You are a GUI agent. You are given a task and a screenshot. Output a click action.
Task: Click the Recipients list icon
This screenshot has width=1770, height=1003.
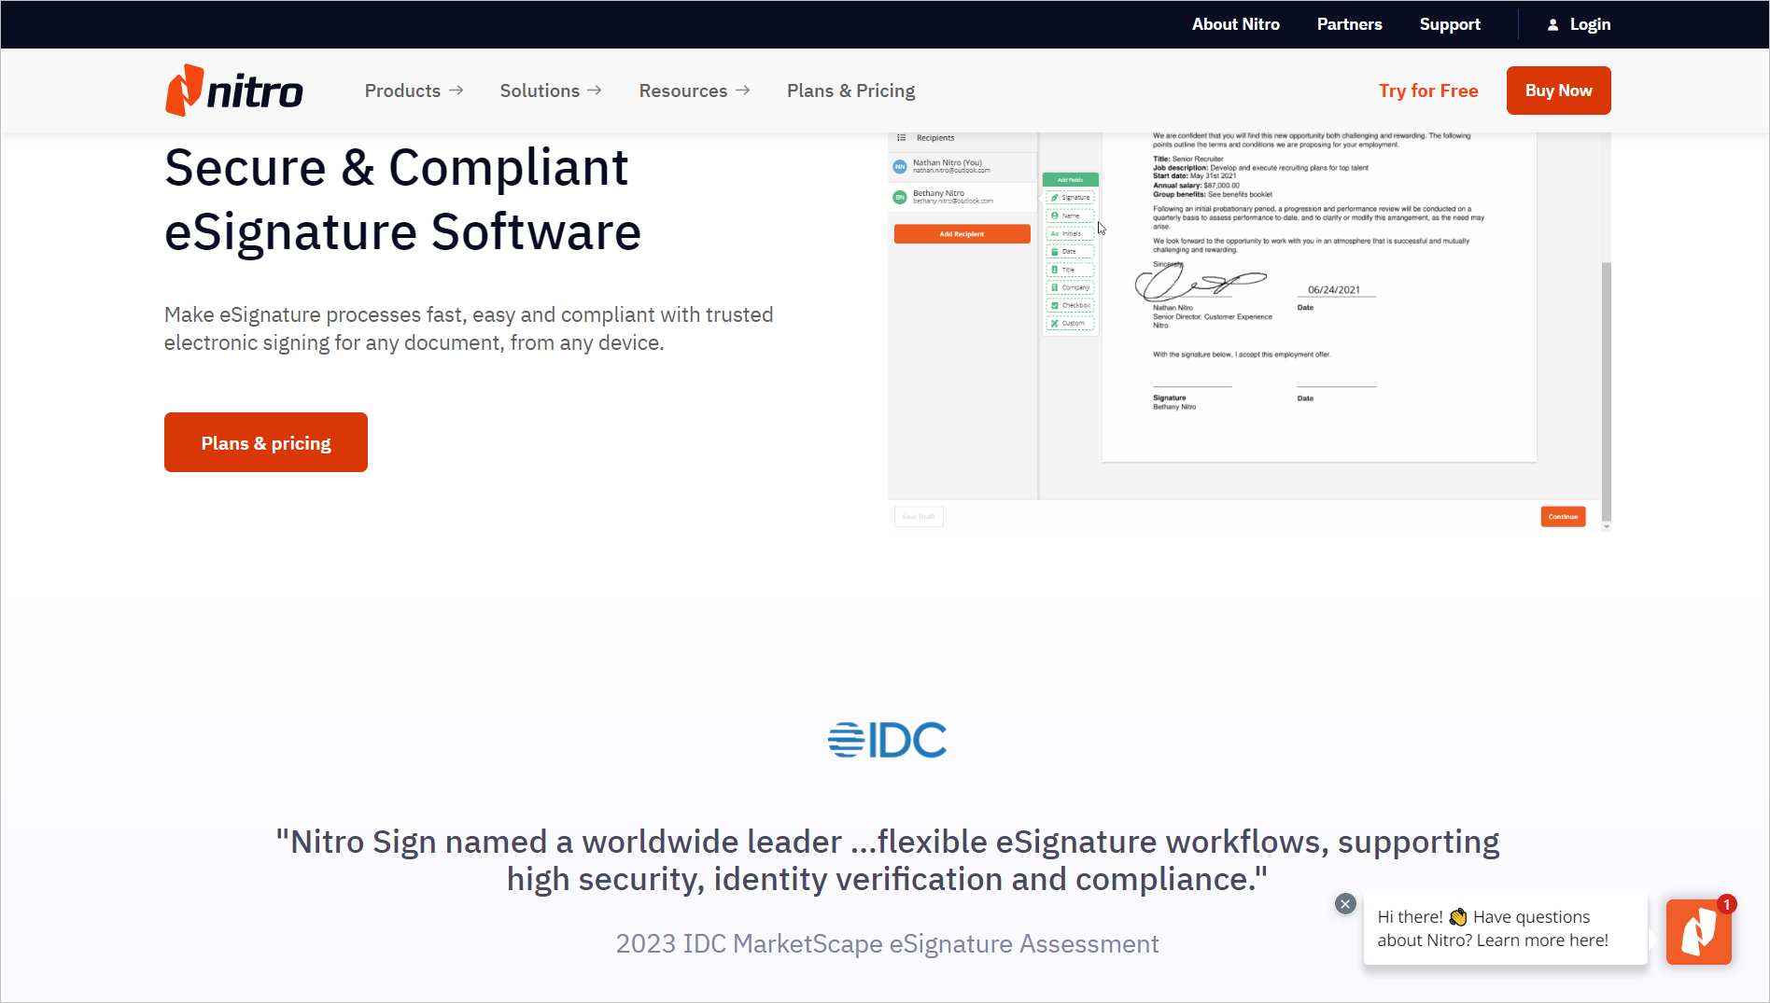[x=901, y=138]
